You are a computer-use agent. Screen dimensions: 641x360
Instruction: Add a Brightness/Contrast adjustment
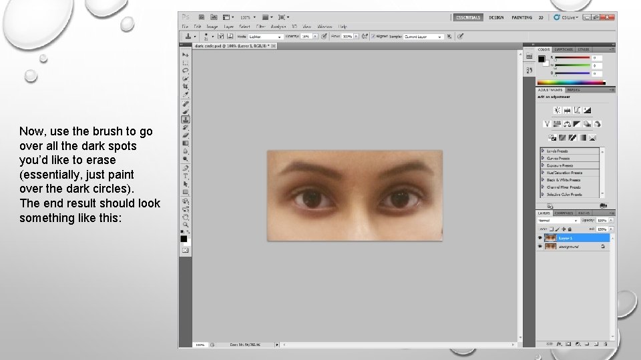tap(556, 110)
